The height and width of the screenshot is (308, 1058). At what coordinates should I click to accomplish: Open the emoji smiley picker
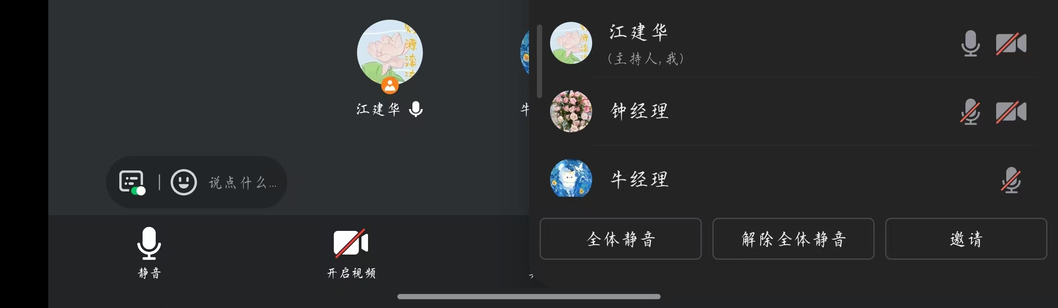tap(183, 182)
